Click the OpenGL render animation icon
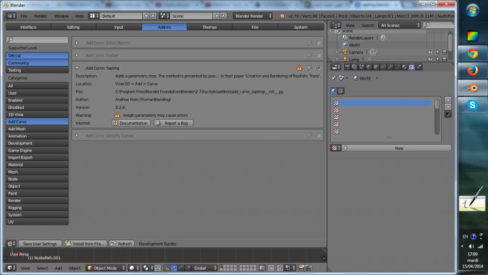The height and width of the screenshot is (275, 488). pos(308,268)
